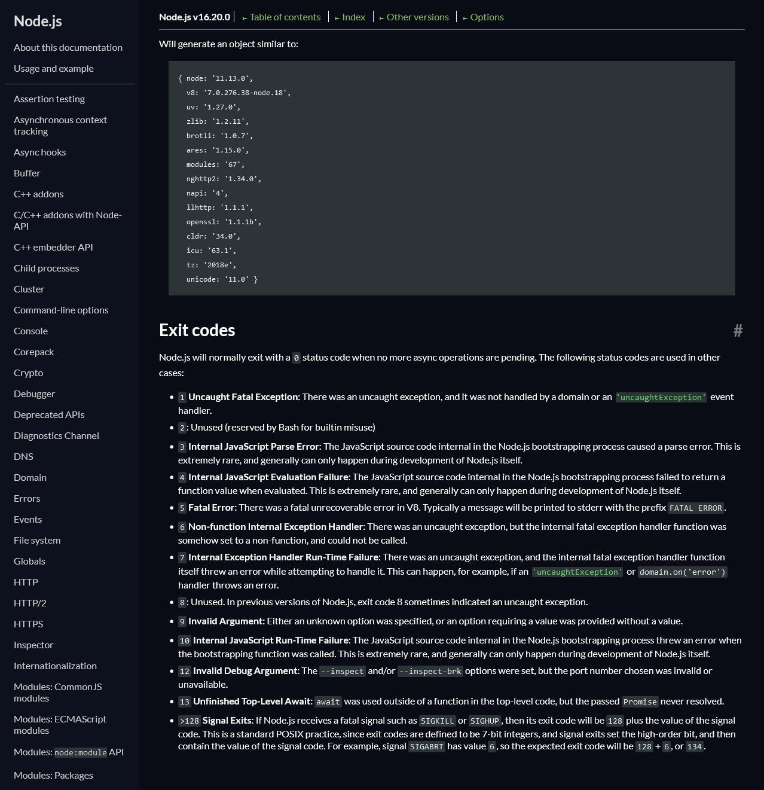Open the Async hooks page
Image resolution: width=764 pixels, height=790 pixels.
pyautogui.click(x=39, y=152)
